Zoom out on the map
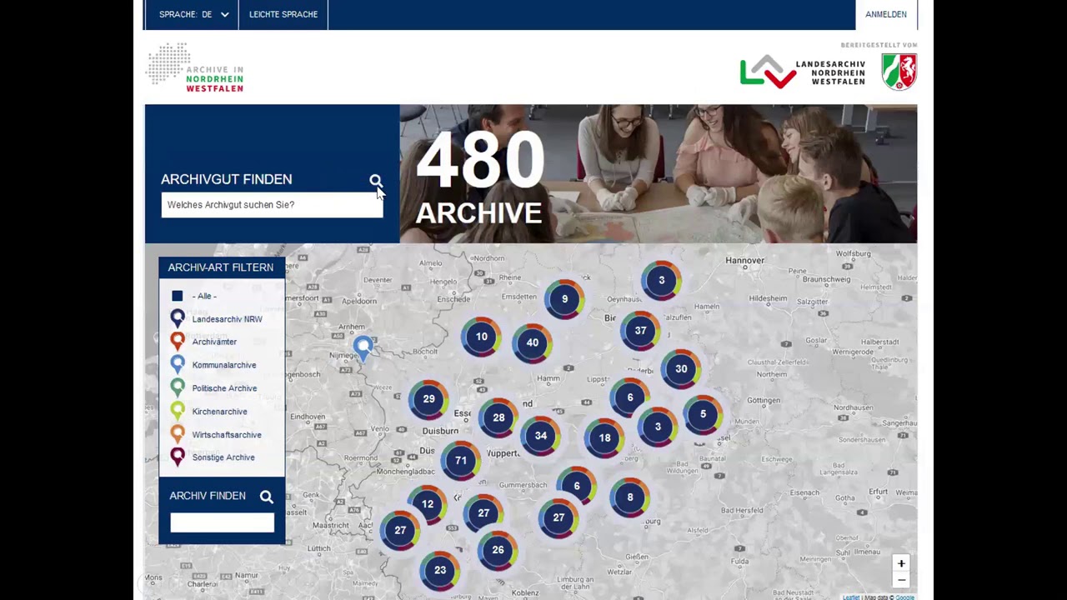Image resolution: width=1067 pixels, height=600 pixels. coord(901,580)
